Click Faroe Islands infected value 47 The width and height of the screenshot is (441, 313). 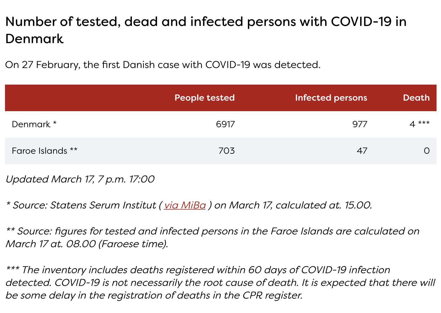tap(362, 151)
